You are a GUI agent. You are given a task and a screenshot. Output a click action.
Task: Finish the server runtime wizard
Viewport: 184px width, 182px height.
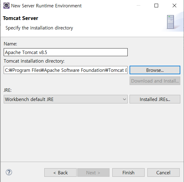[128, 172]
